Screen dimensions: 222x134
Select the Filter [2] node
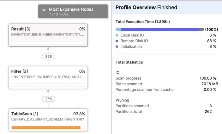point(48,77)
